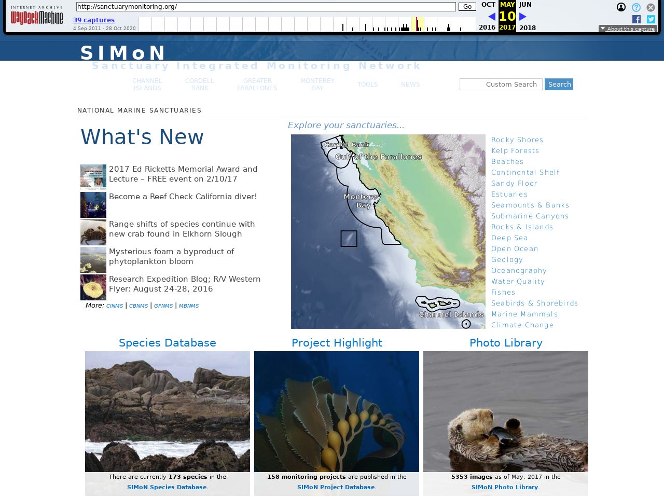Viewport: 664px width, 498px height.
Task: Click the blue Search button
Action: coord(559,84)
